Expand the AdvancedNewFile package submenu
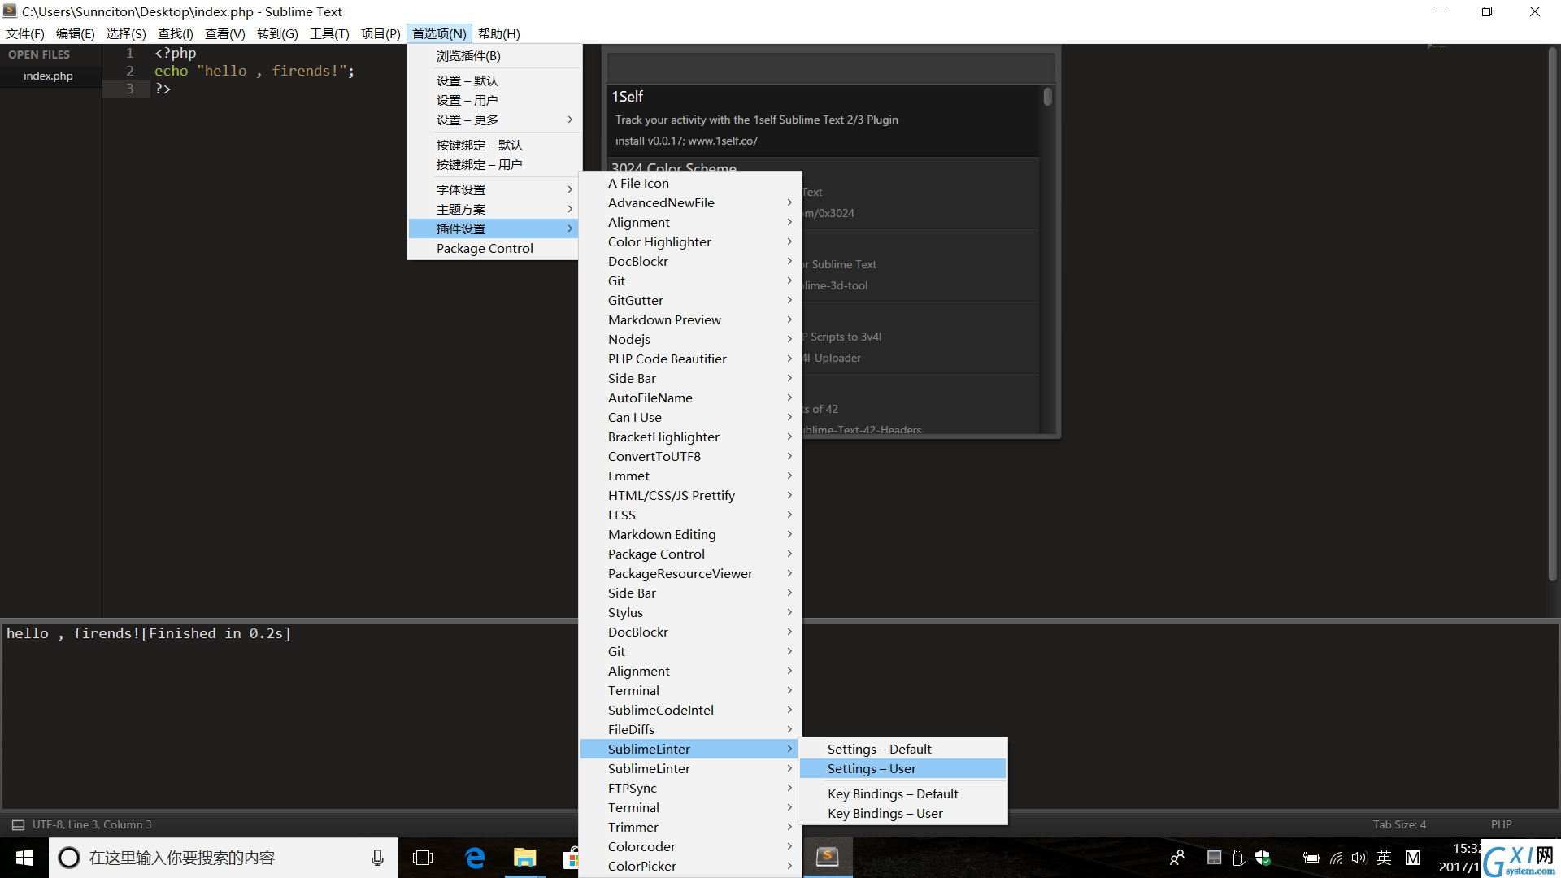The image size is (1561, 878). click(691, 202)
